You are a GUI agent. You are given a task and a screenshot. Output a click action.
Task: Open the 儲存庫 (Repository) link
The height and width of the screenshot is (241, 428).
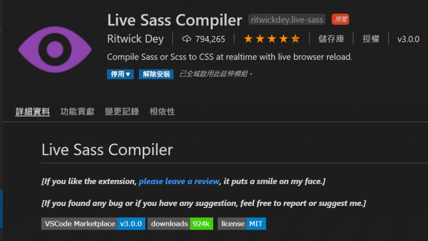331,39
